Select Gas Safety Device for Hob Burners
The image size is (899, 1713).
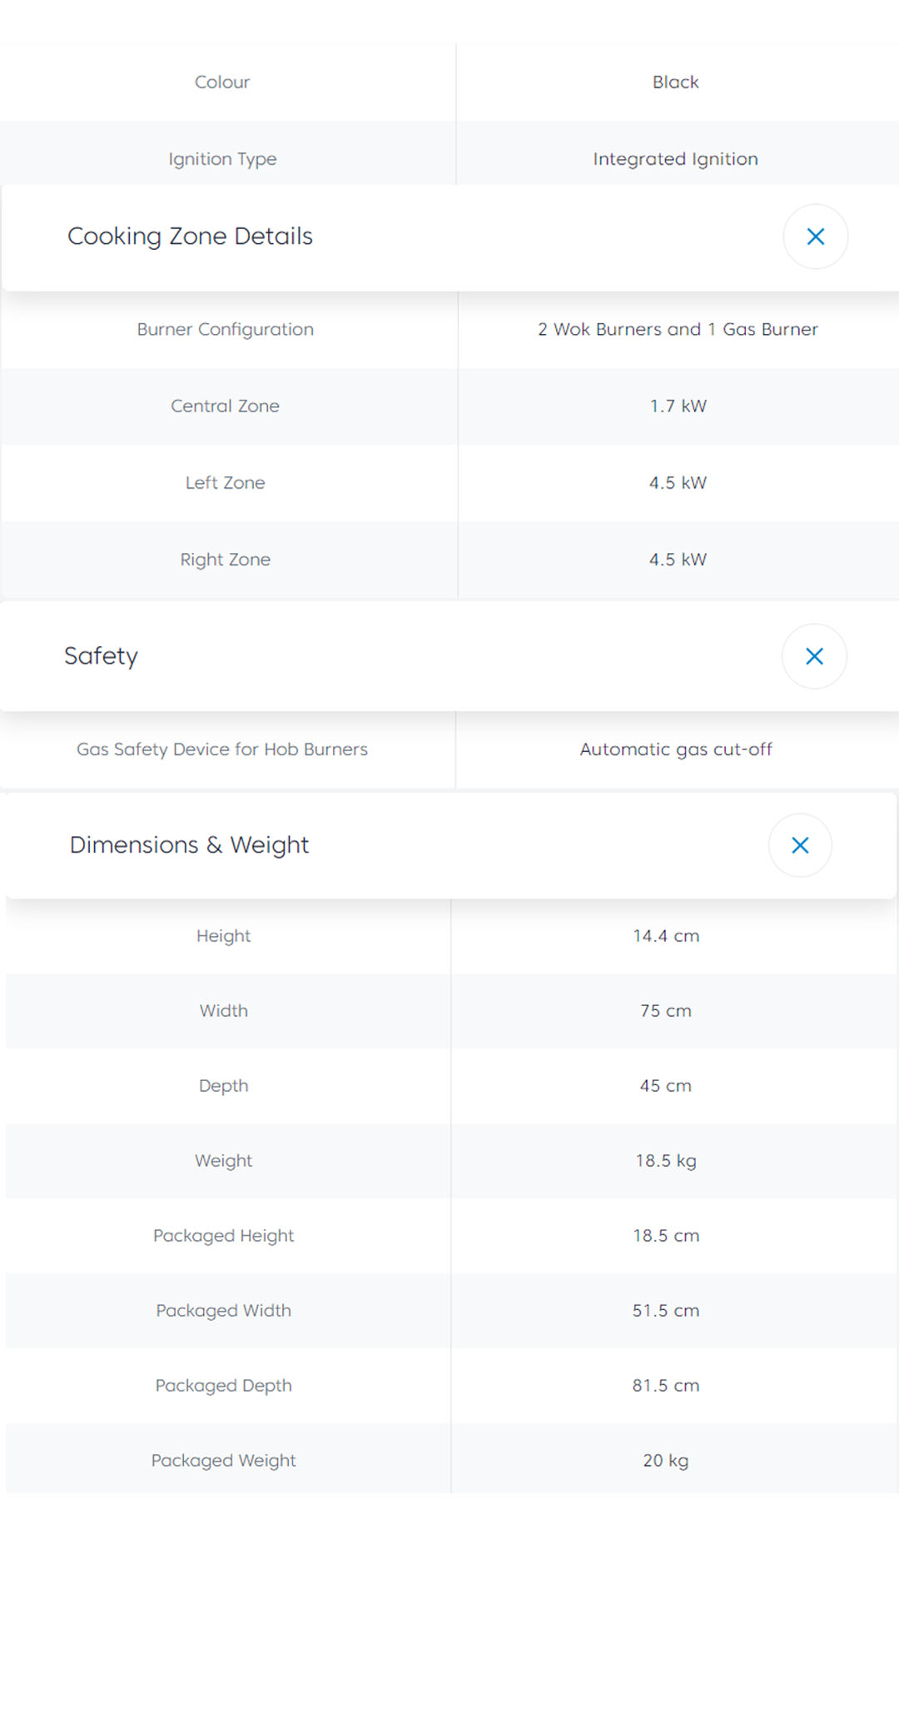click(x=222, y=749)
